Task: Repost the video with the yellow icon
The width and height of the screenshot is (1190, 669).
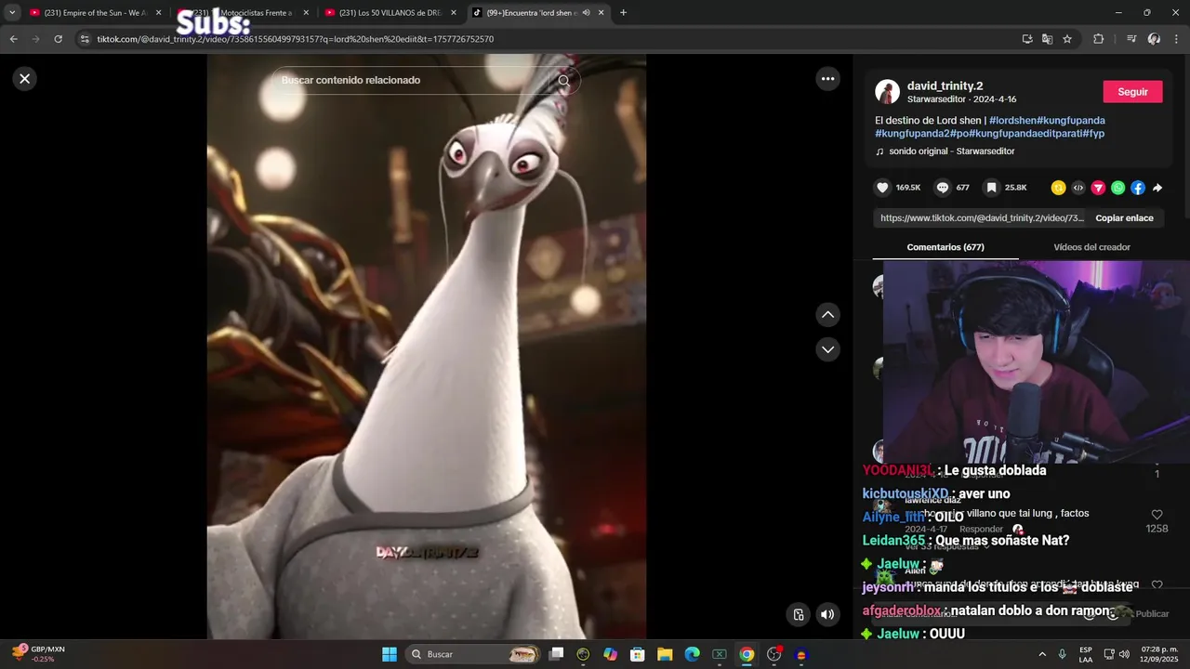Action: click(x=1058, y=188)
